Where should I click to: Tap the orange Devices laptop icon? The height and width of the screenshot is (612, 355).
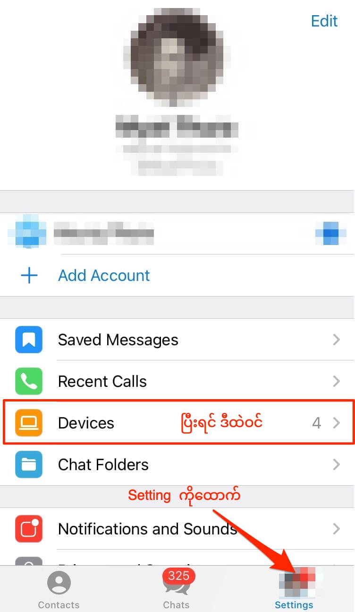(29, 423)
